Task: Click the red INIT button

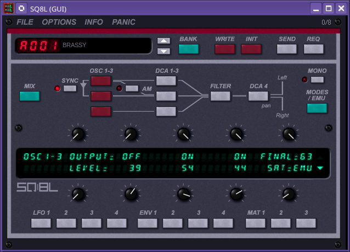Action: (251, 49)
